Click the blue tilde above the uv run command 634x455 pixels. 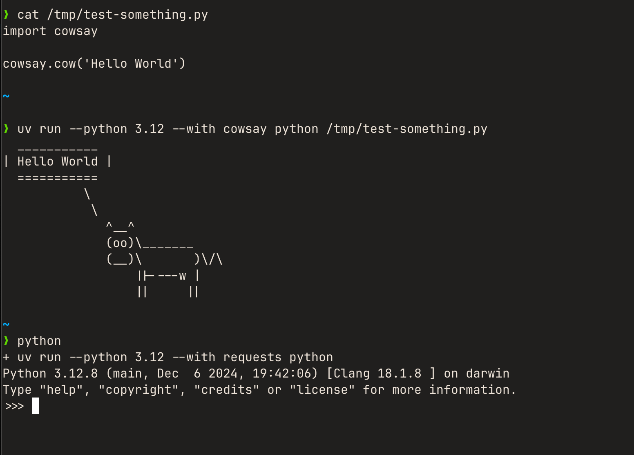click(x=6, y=96)
